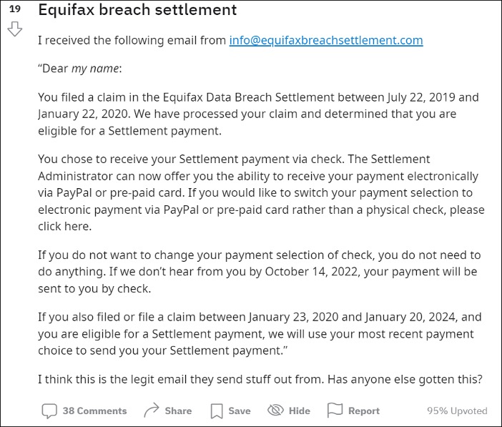502x427 pixels.
Task: Click the share arrow icon
Action: 152,411
